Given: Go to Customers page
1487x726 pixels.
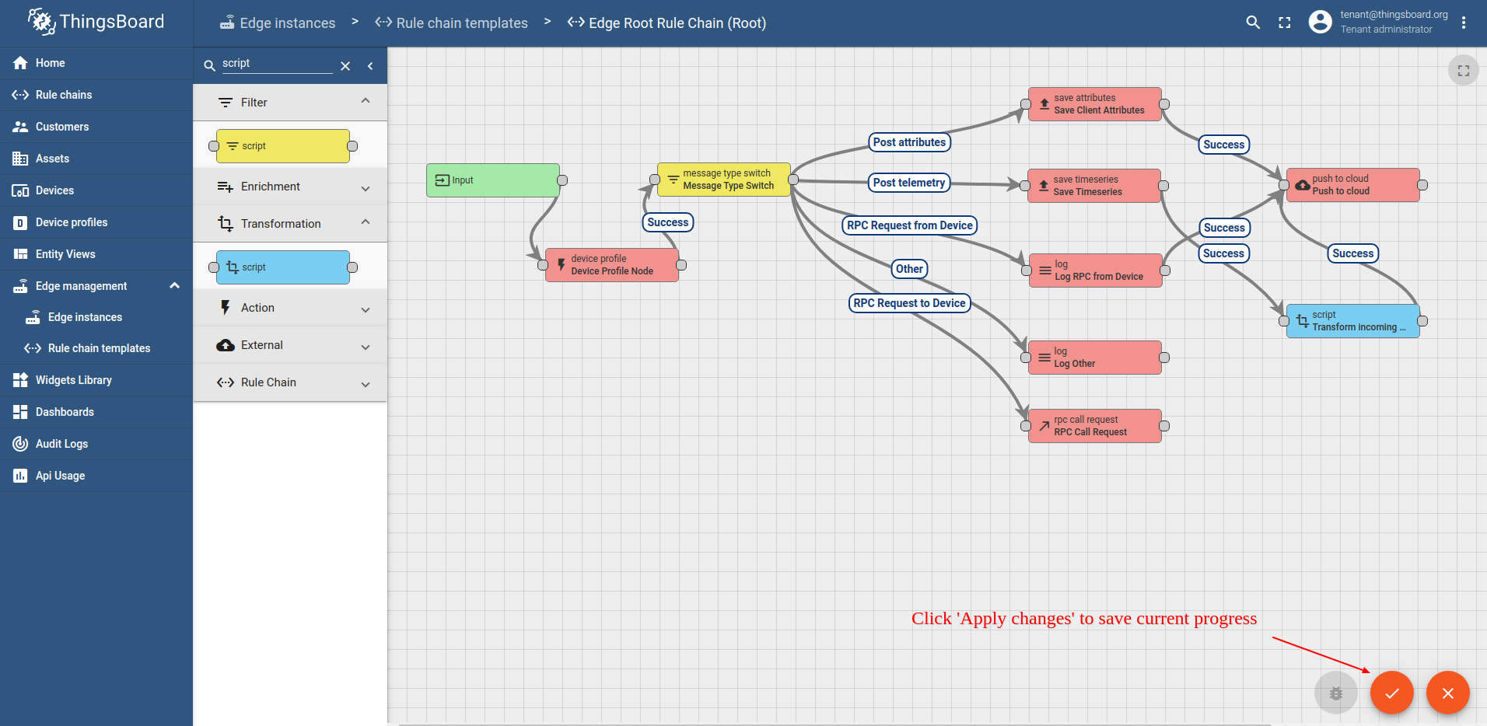Looking at the screenshot, I should click(x=96, y=127).
